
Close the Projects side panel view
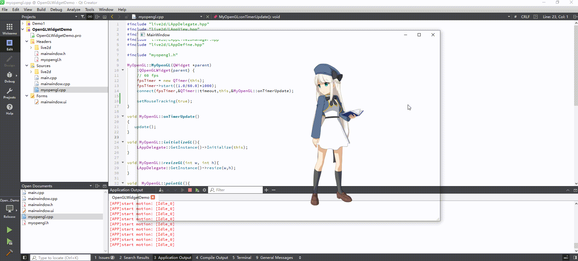click(x=105, y=17)
